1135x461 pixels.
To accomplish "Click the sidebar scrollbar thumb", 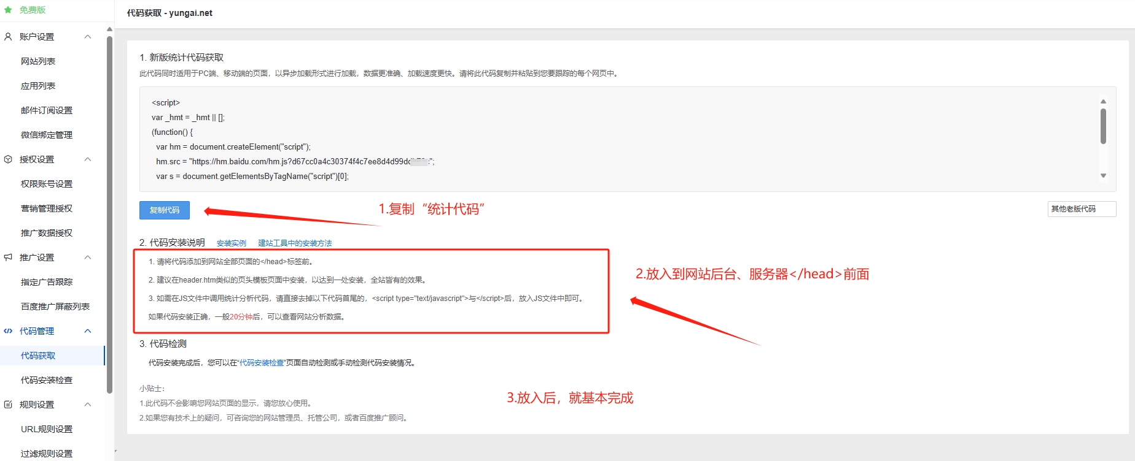I will coord(109,215).
